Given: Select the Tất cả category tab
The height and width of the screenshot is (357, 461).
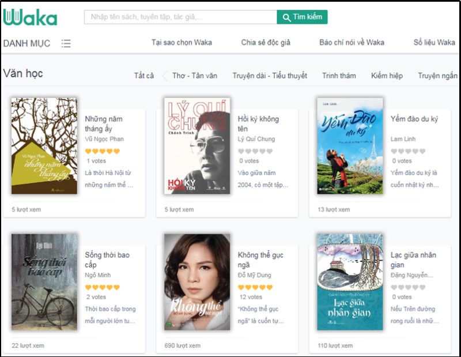Looking at the screenshot, I should point(144,76).
